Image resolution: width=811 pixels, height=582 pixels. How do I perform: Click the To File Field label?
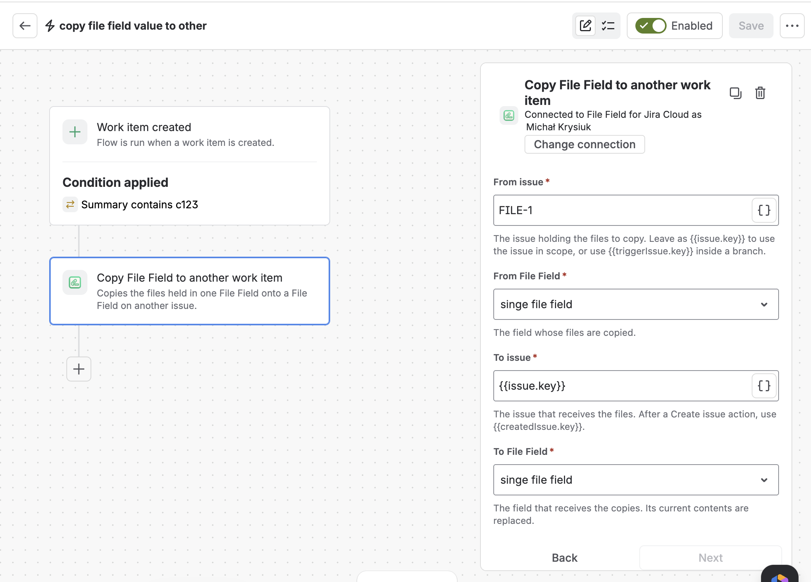520,452
